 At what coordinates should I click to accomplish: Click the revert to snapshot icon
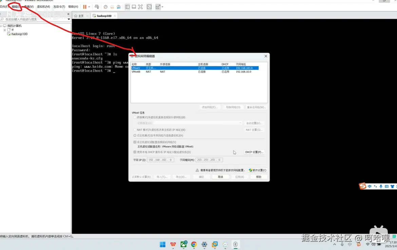point(112,7)
